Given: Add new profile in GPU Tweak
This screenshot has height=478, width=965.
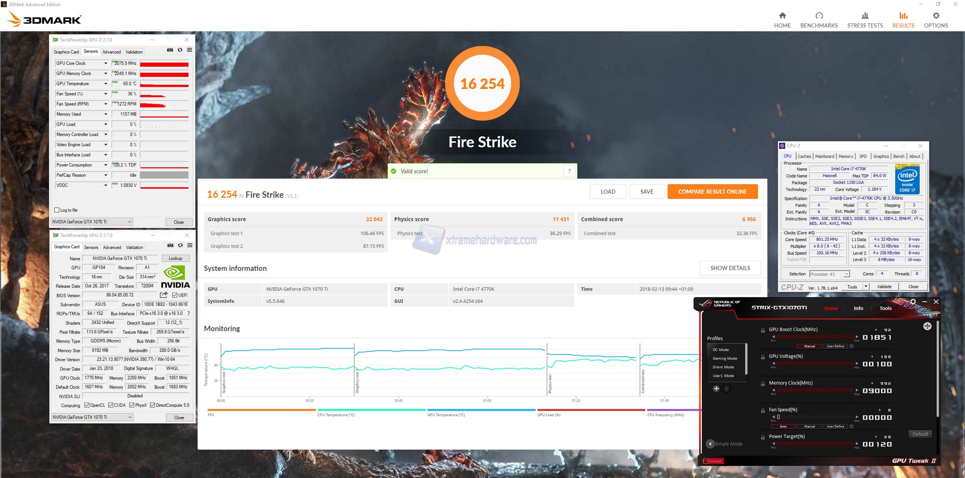Looking at the screenshot, I should [x=716, y=389].
